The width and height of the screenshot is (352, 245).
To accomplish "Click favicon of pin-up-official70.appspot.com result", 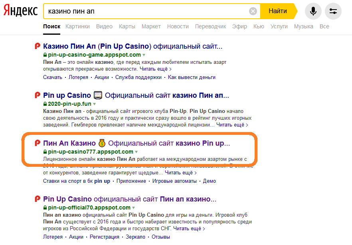I will pos(38,199).
